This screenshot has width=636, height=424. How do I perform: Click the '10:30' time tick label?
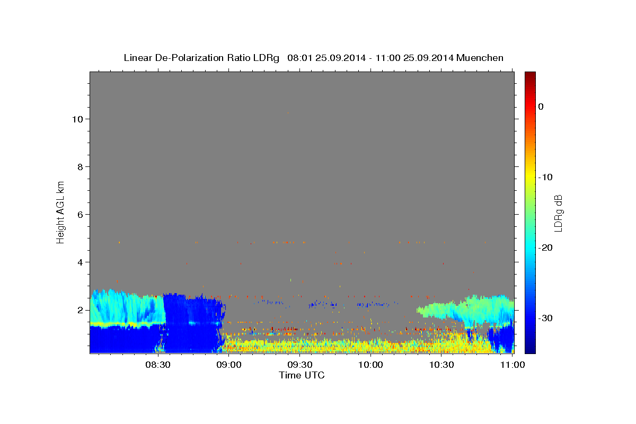(x=441, y=365)
